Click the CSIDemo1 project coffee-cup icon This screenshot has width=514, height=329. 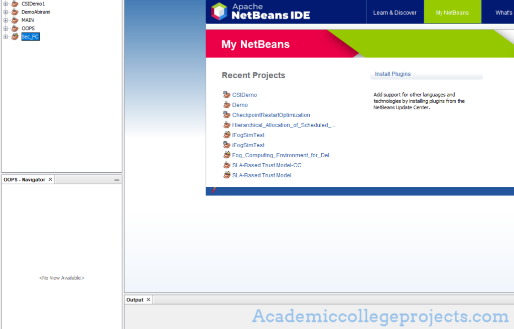tap(15, 4)
